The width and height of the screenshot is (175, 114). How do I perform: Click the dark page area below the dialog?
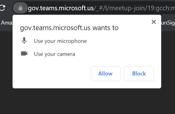pos(87,101)
